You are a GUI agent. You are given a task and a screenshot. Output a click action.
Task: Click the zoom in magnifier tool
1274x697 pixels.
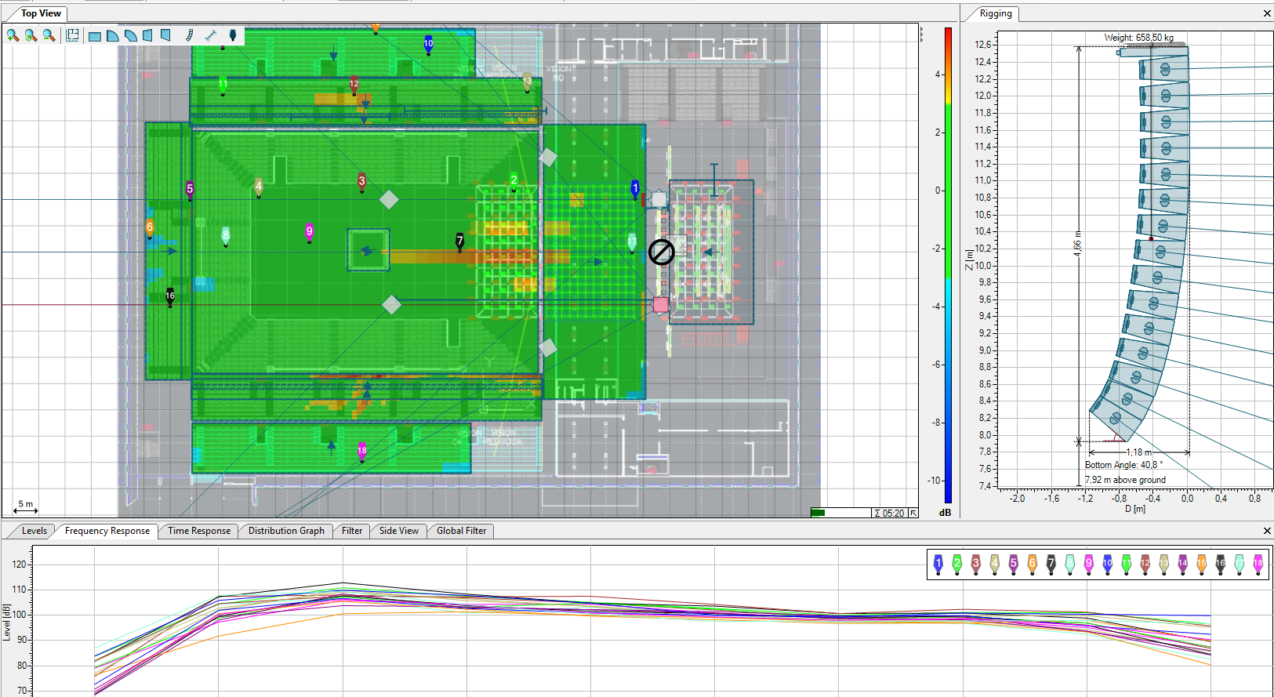[13, 35]
